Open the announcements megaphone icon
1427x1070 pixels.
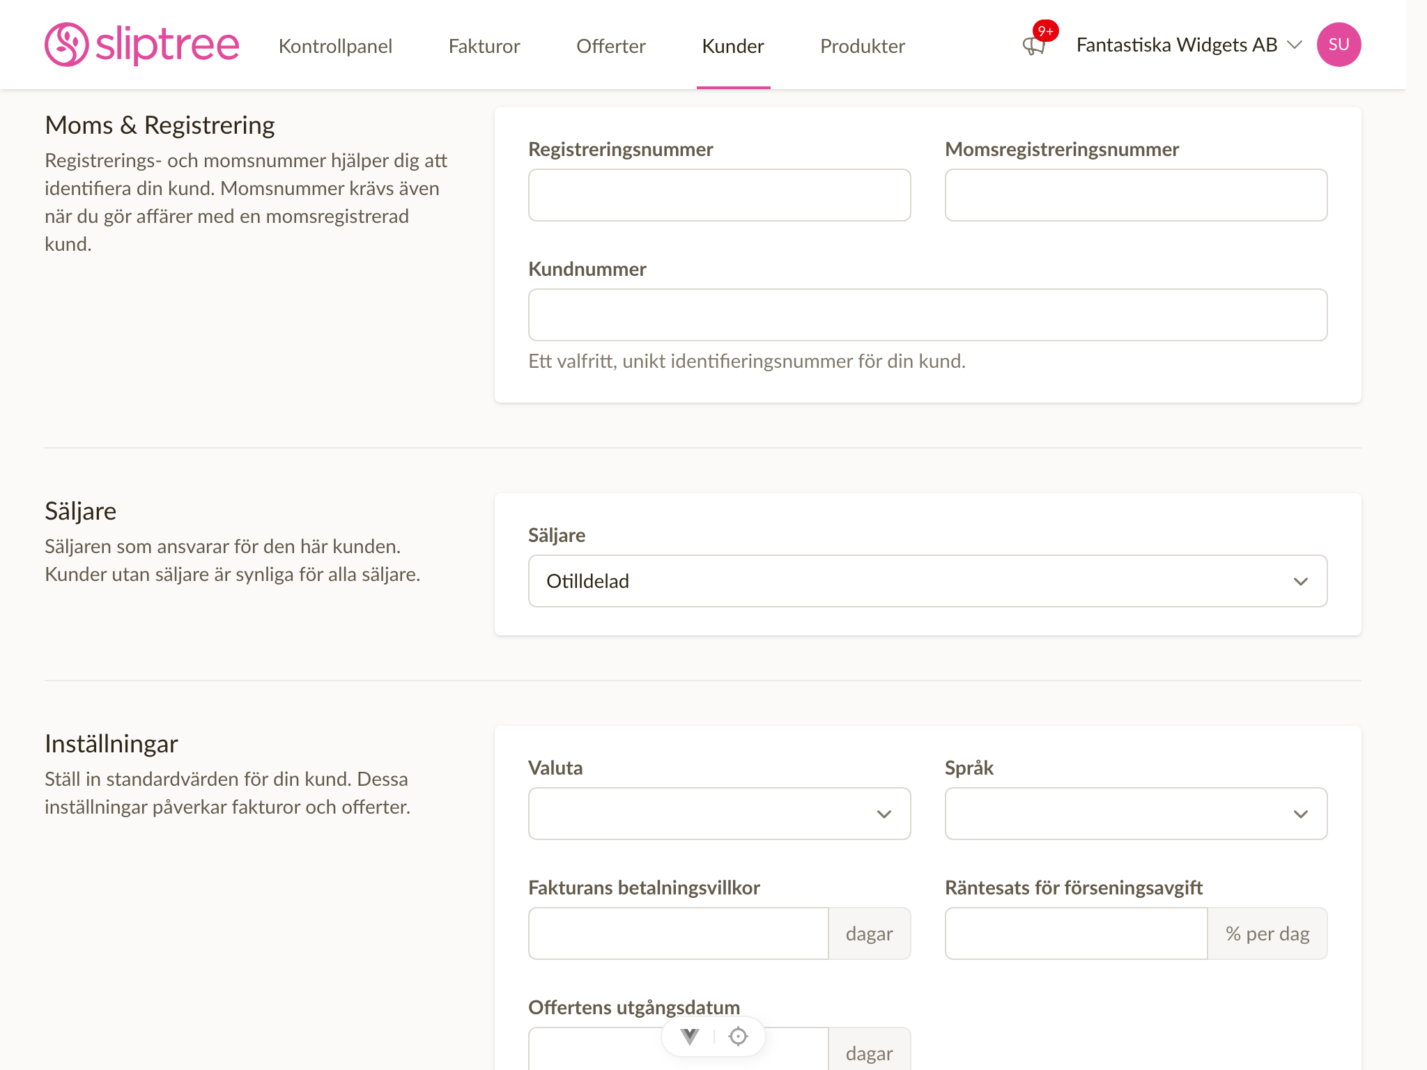click(1033, 47)
